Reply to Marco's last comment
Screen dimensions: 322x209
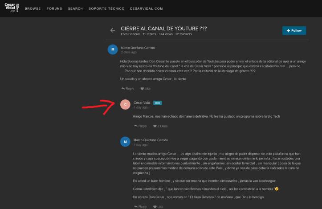(x=140, y=207)
